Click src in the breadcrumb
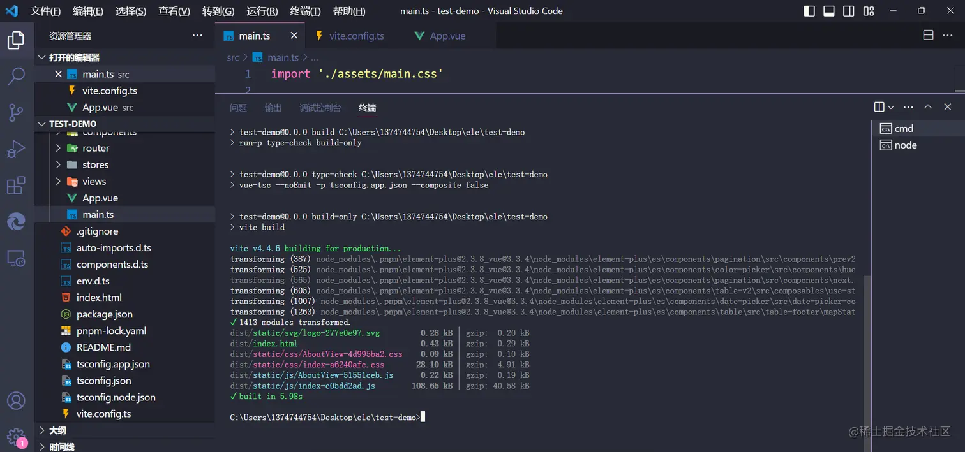 [233, 57]
